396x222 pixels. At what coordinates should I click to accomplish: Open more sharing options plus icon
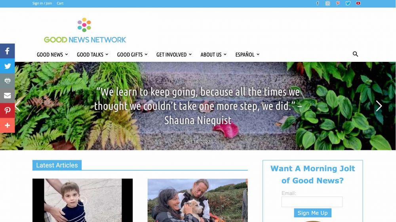click(x=7, y=125)
